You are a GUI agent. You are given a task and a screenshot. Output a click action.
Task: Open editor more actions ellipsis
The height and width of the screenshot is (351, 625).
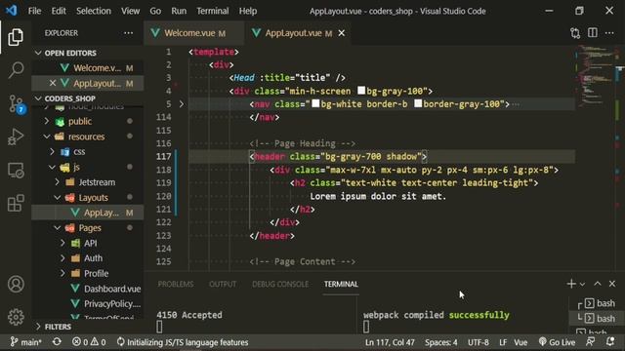tap(609, 33)
